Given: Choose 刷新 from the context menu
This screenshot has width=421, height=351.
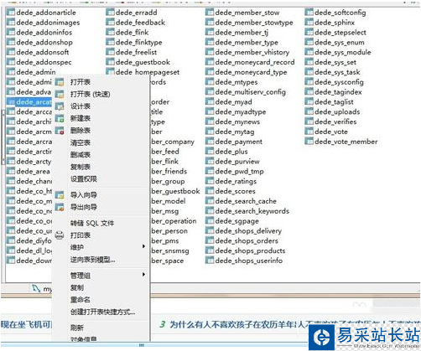Looking at the screenshot, I should point(77,328).
